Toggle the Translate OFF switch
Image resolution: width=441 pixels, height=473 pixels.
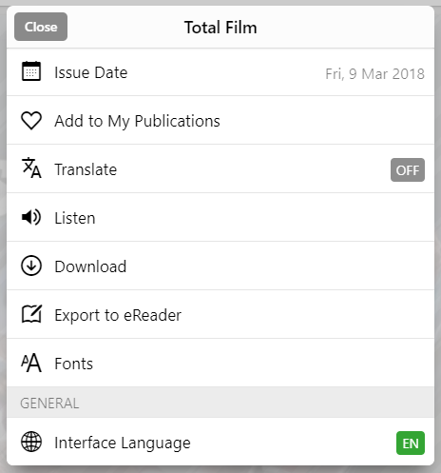pyautogui.click(x=408, y=169)
